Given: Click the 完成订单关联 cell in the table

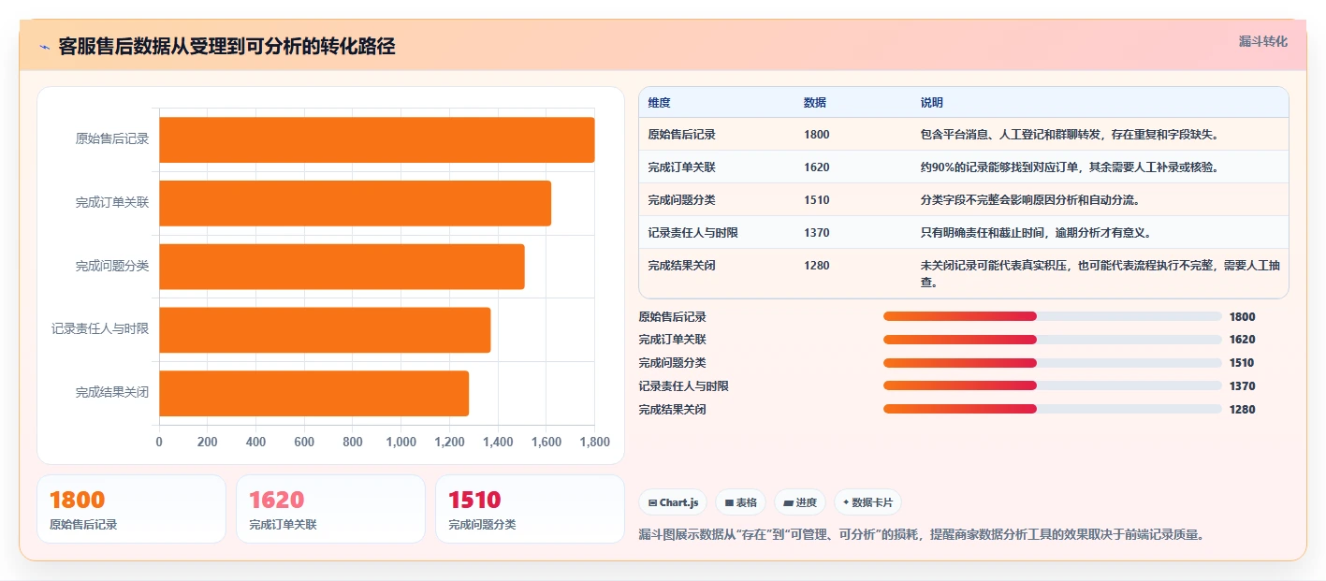Looking at the screenshot, I should [681, 167].
